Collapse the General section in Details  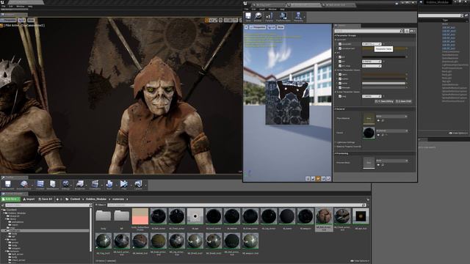[x=336, y=109]
